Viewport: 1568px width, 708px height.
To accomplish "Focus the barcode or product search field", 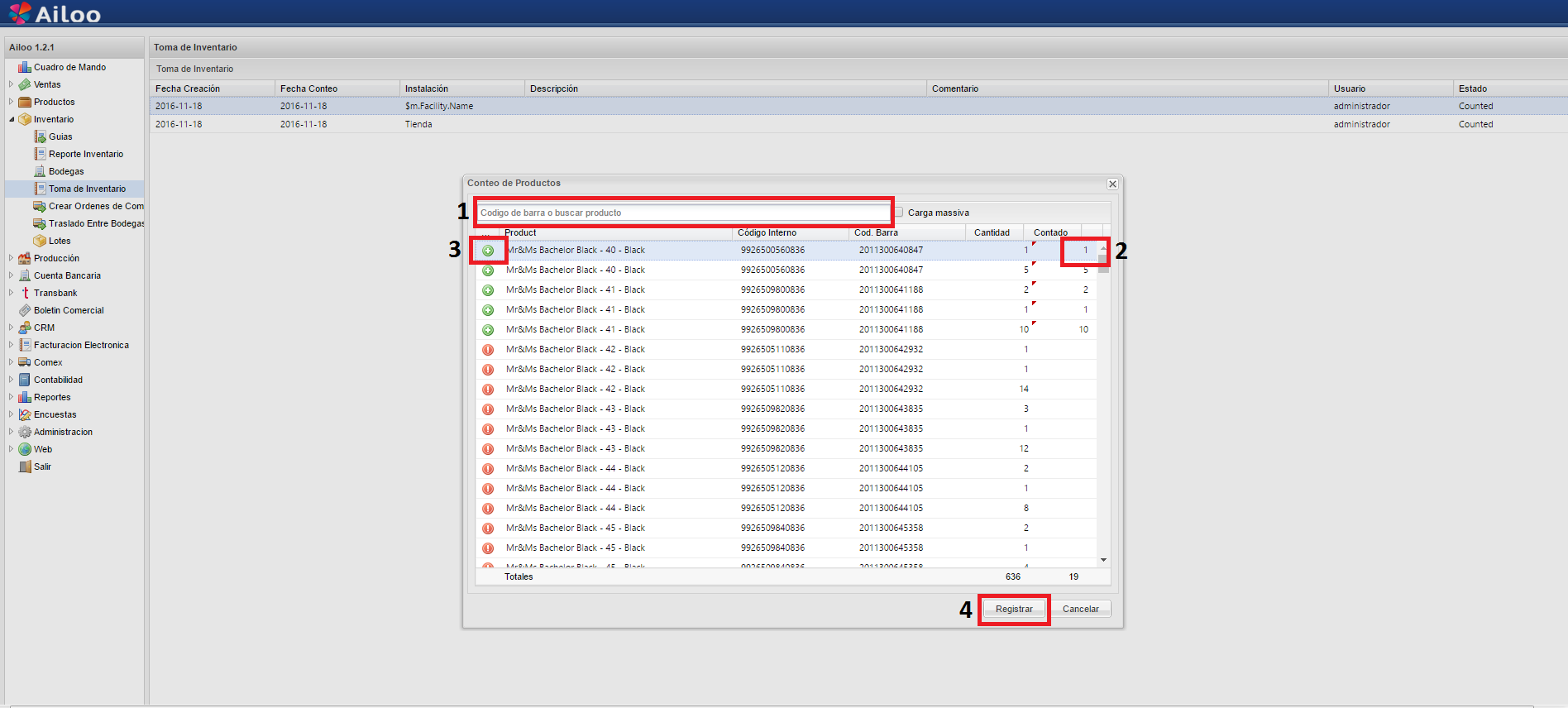I will point(683,213).
